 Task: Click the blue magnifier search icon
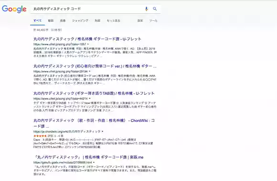155,9
